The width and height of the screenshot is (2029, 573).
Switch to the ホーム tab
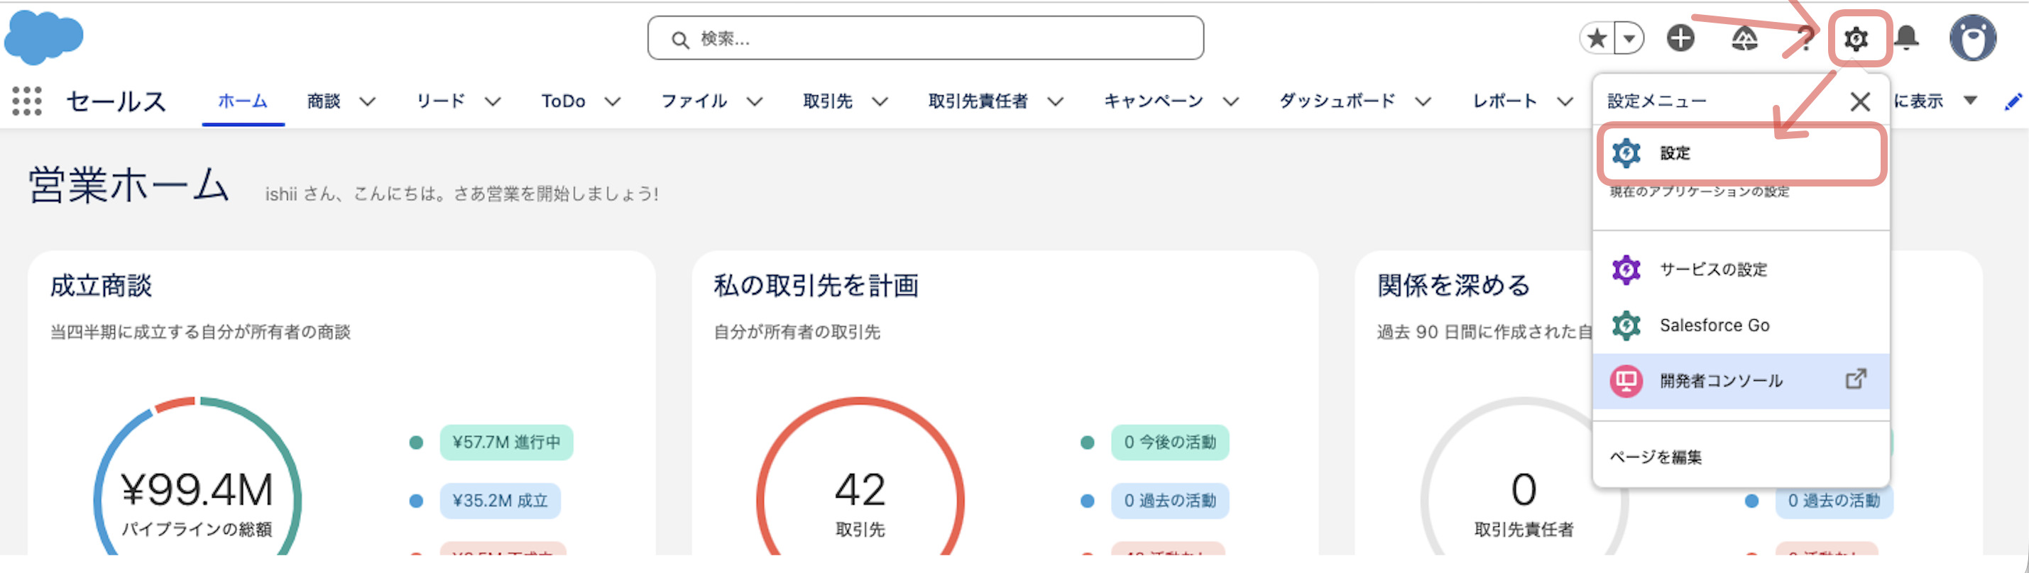(x=243, y=101)
